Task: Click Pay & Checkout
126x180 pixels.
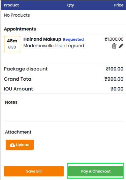Action: click(96, 171)
